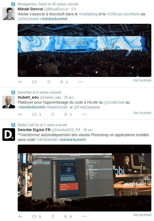Click follower icon beside Montgomery Ouest line
Image resolution: width=154 pixels, height=221 pixels.
[13, 4]
